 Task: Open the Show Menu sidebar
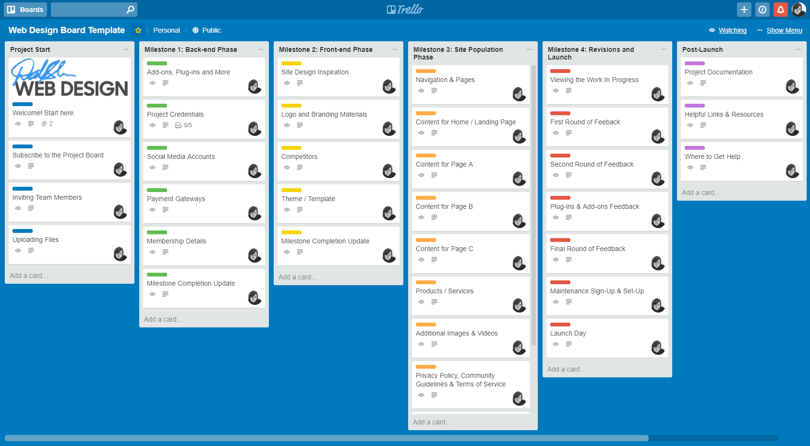pos(780,30)
